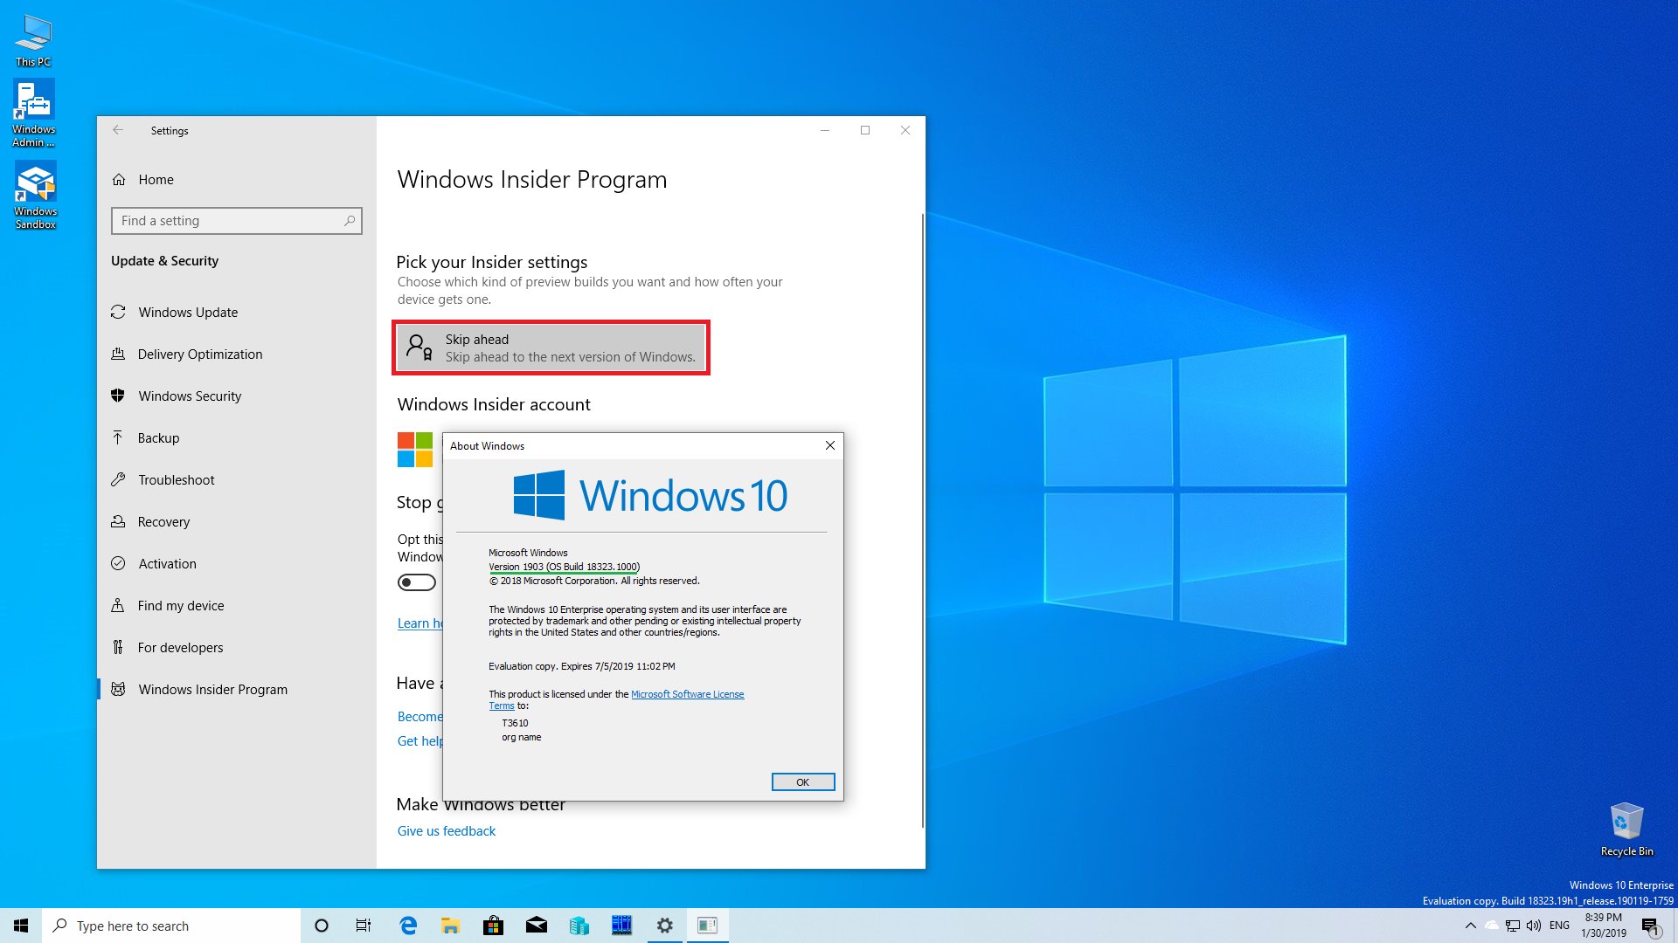Click the Activation checkmark icon
The width and height of the screenshot is (1678, 943).
coord(118,563)
